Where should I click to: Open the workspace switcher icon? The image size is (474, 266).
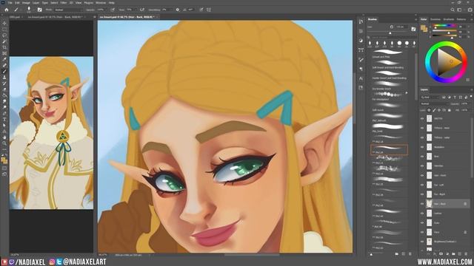[459, 10]
